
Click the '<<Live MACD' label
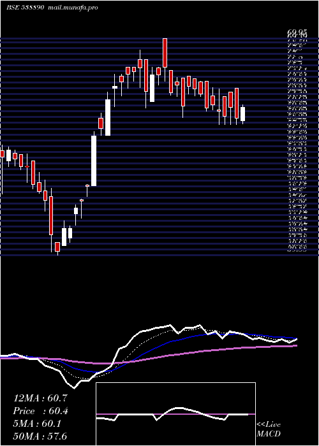point(269,429)
